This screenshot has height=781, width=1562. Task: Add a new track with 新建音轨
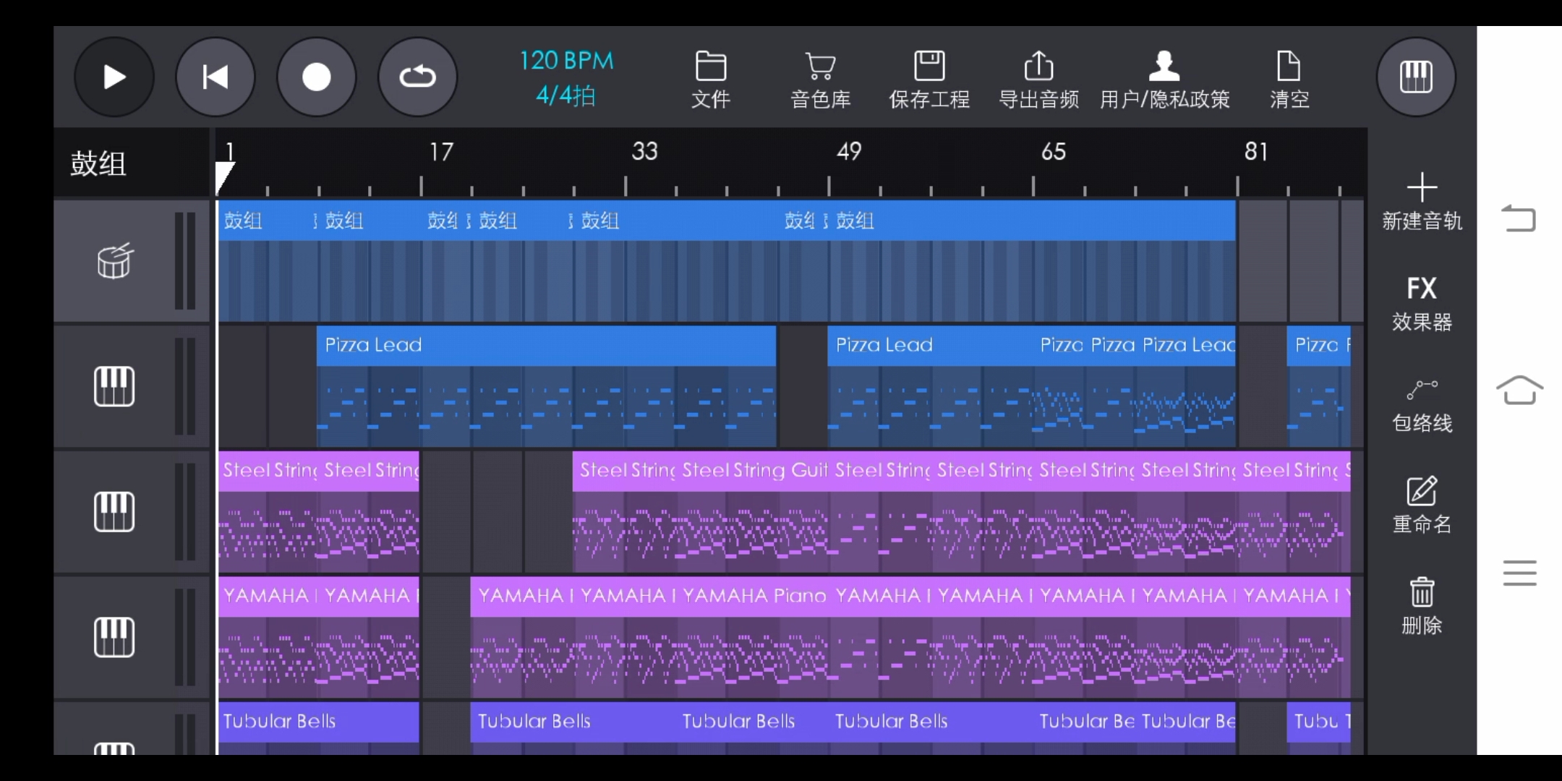[x=1422, y=202]
